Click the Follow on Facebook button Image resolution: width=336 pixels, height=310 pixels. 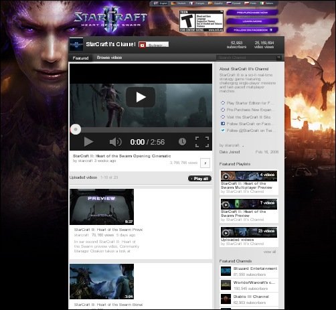point(252,30)
